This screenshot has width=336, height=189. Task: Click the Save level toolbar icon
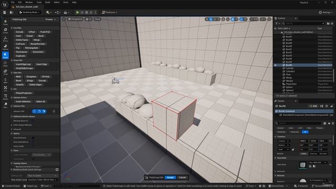5,13
